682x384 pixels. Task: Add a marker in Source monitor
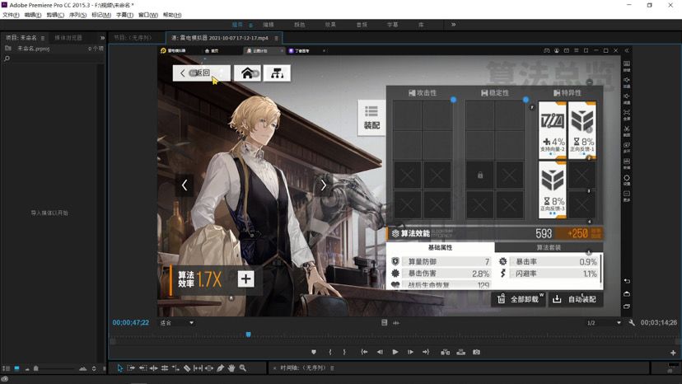coord(313,352)
